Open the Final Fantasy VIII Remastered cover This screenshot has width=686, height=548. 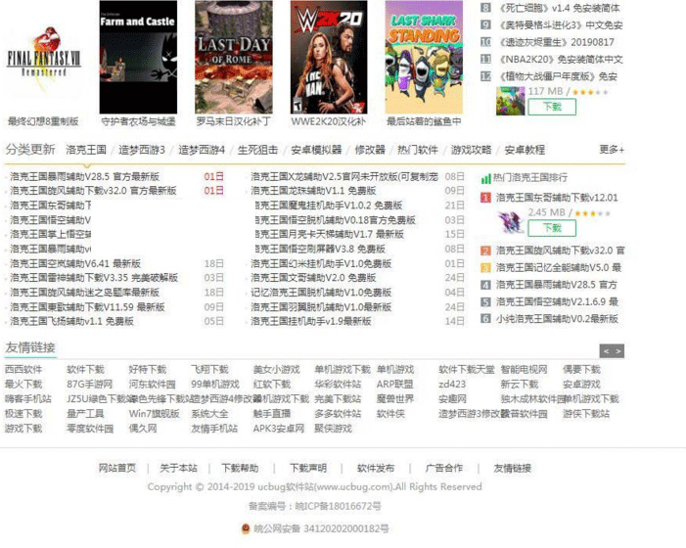click(x=43, y=58)
